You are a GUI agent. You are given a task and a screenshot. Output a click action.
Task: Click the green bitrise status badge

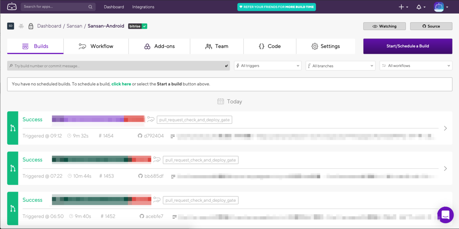point(138,26)
